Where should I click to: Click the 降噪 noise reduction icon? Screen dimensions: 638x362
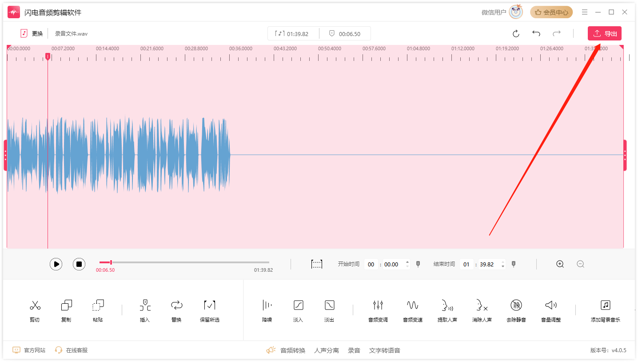click(266, 310)
